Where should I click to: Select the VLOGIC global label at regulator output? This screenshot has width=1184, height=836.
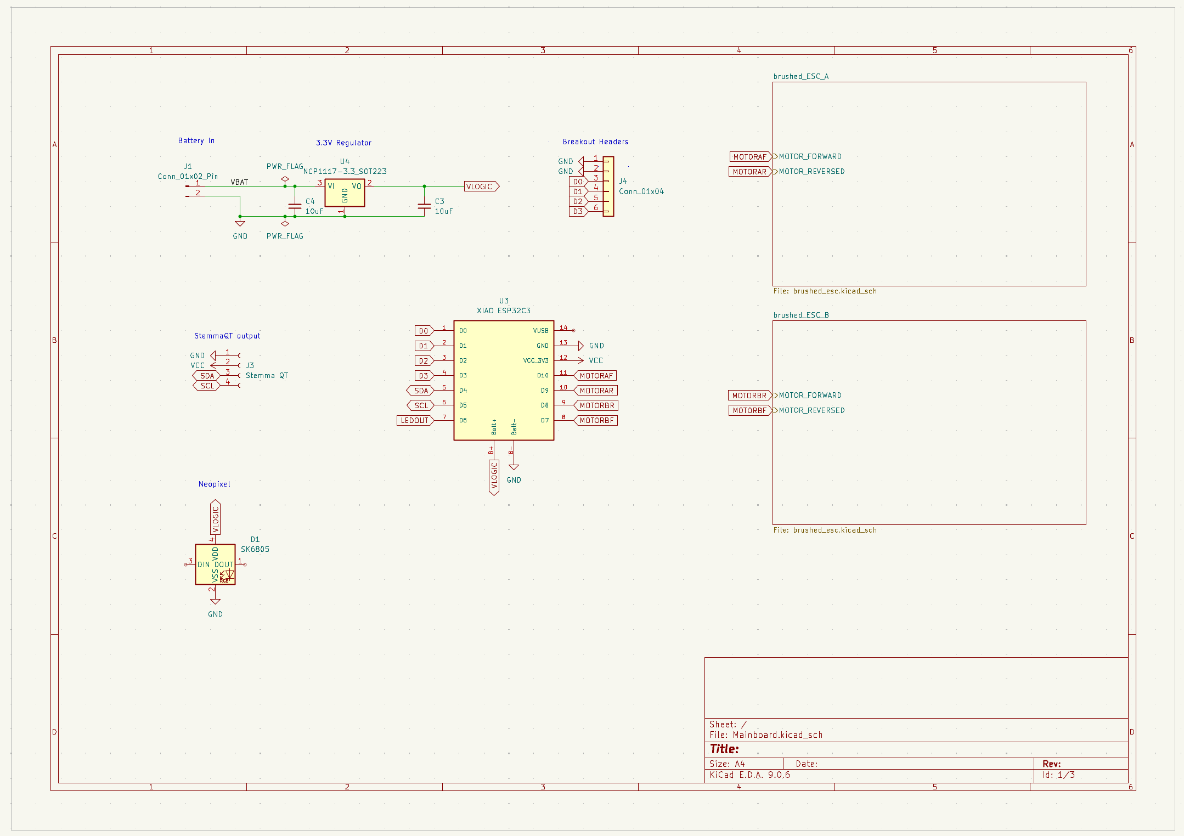[x=481, y=187]
